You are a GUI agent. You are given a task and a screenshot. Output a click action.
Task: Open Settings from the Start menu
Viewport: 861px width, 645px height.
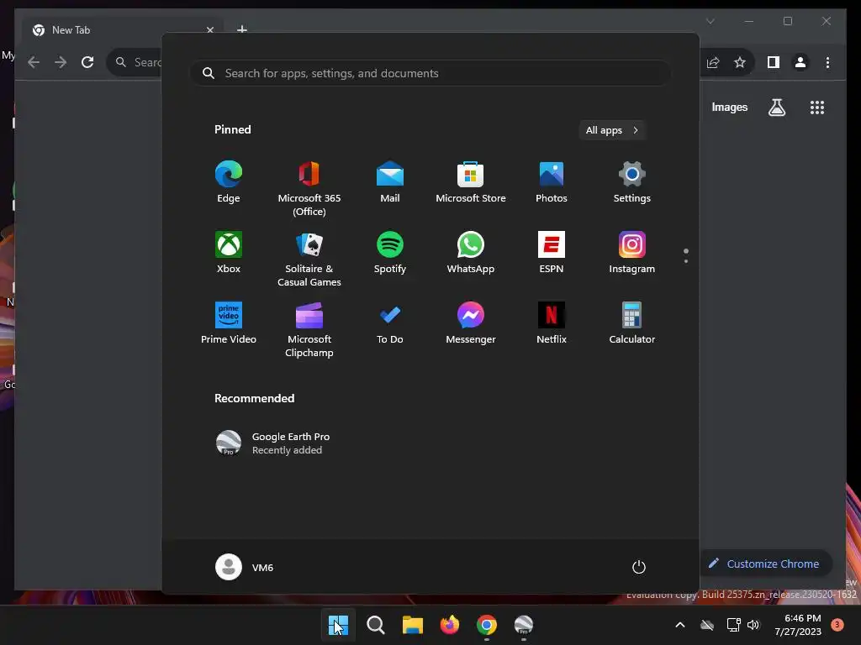632,182
